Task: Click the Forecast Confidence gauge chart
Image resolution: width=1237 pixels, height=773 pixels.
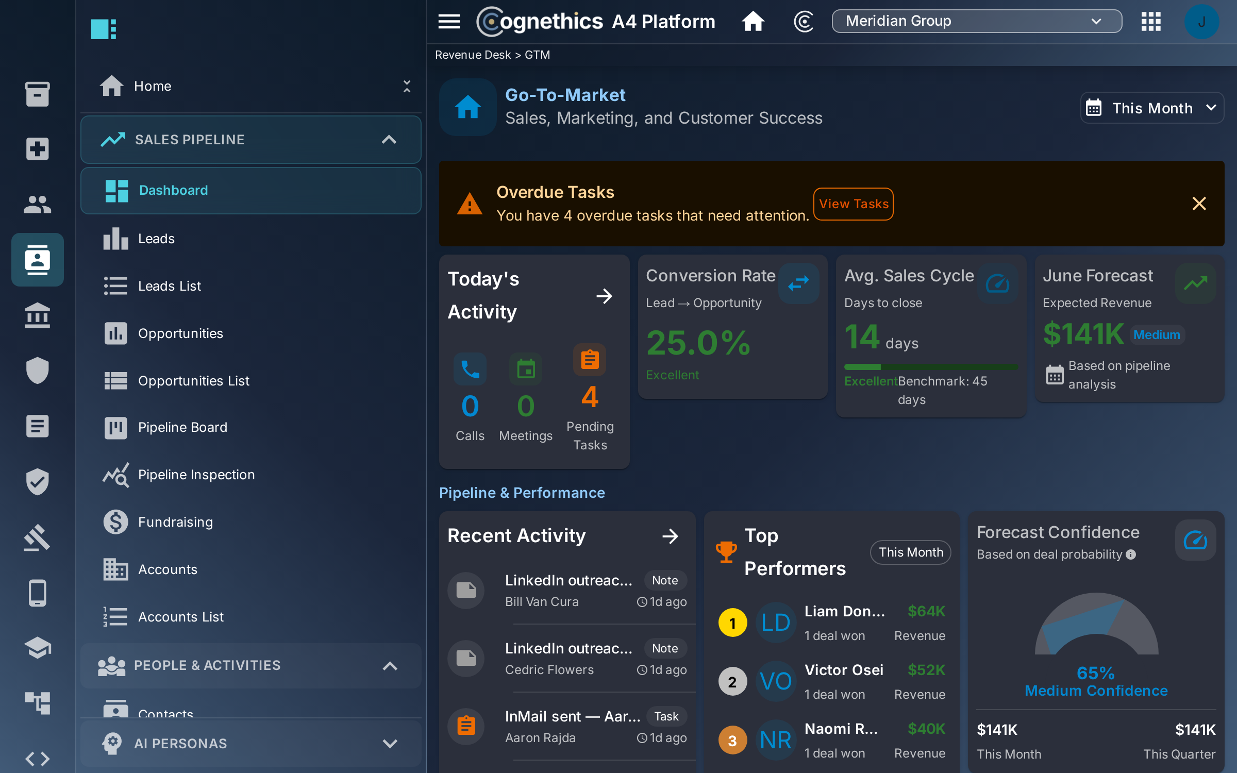Action: (x=1096, y=624)
